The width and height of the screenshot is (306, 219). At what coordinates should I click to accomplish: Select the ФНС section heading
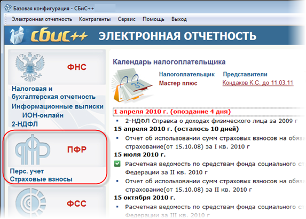pos(77,67)
